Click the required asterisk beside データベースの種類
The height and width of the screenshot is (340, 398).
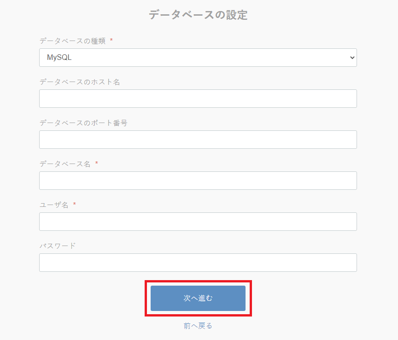[x=111, y=40]
